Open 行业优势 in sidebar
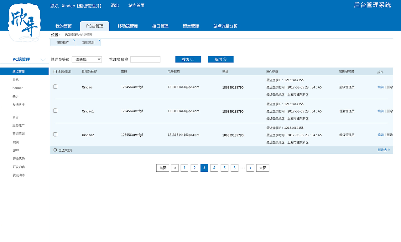 tap(18, 159)
